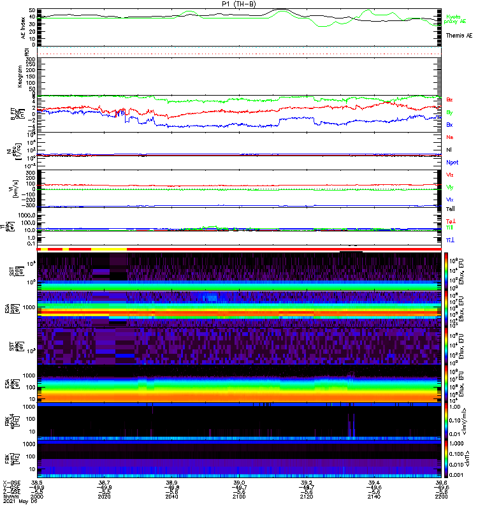The image size is (478, 510).
Task: Click the Kyoto AE green peak before 2140
Action: tap(368, 10)
